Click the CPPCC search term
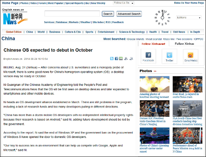206x157 pixels. coord(199,39)
